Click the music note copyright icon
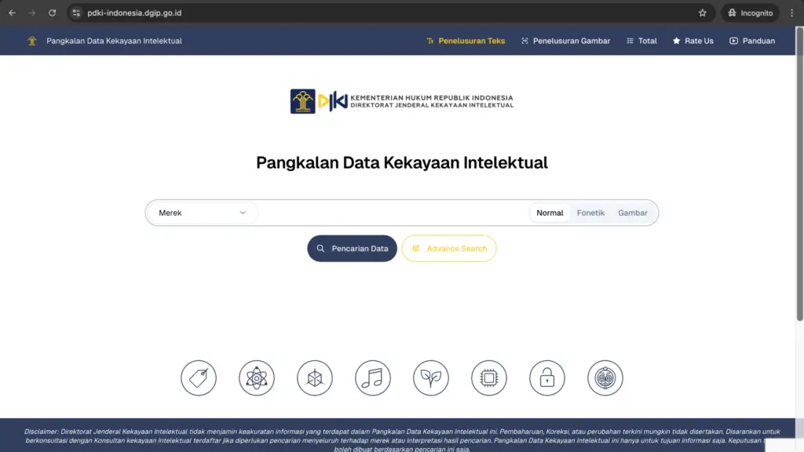The image size is (804, 452). [373, 378]
